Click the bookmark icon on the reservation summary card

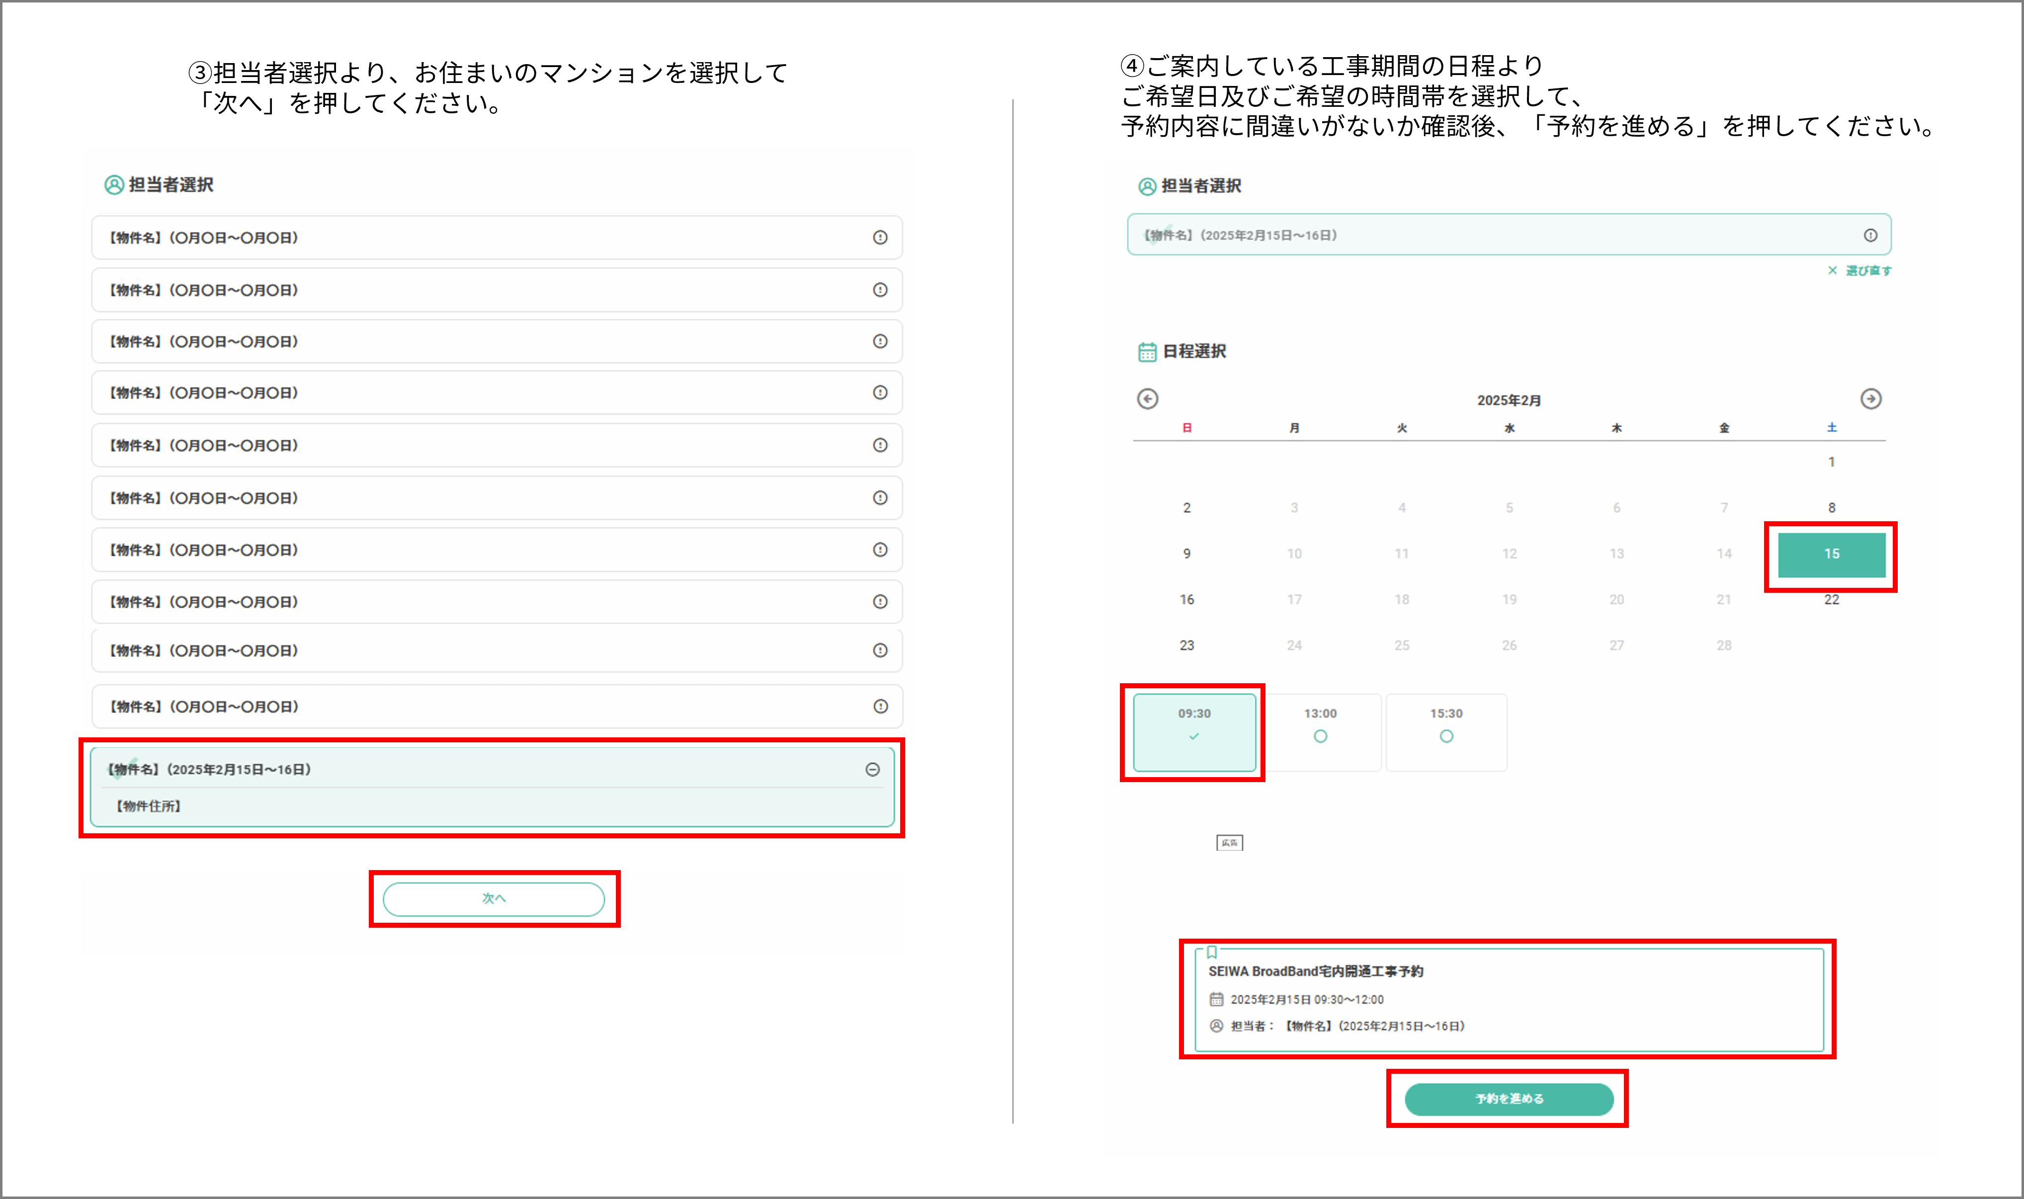click(x=1212, y=953)
